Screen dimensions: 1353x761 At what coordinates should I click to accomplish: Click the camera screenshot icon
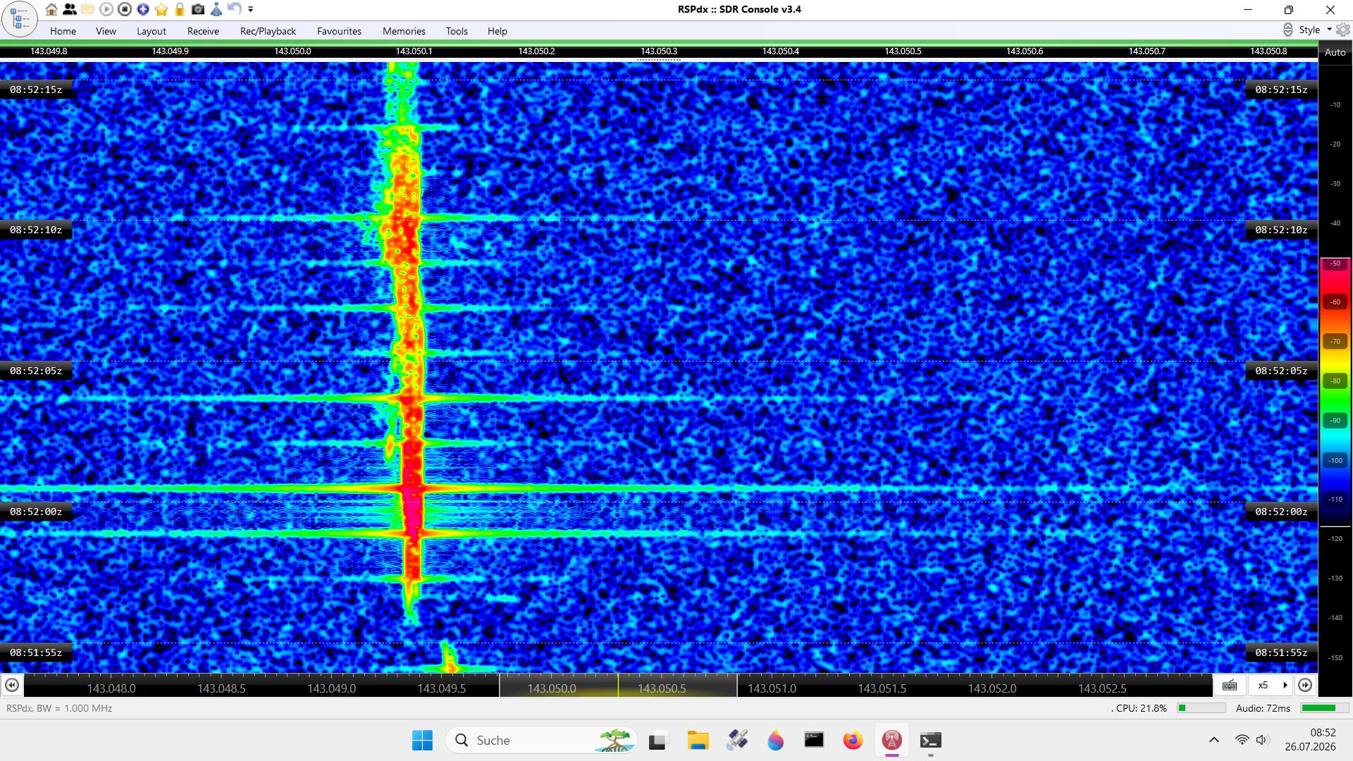coord(198,9)
